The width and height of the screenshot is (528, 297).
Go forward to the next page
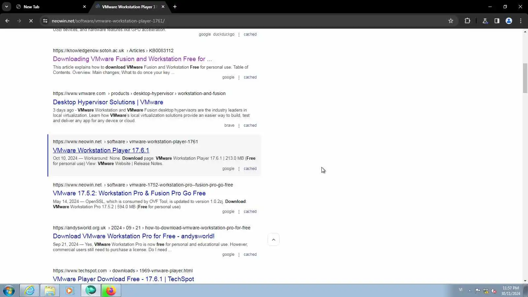click(x=19, y=21)
